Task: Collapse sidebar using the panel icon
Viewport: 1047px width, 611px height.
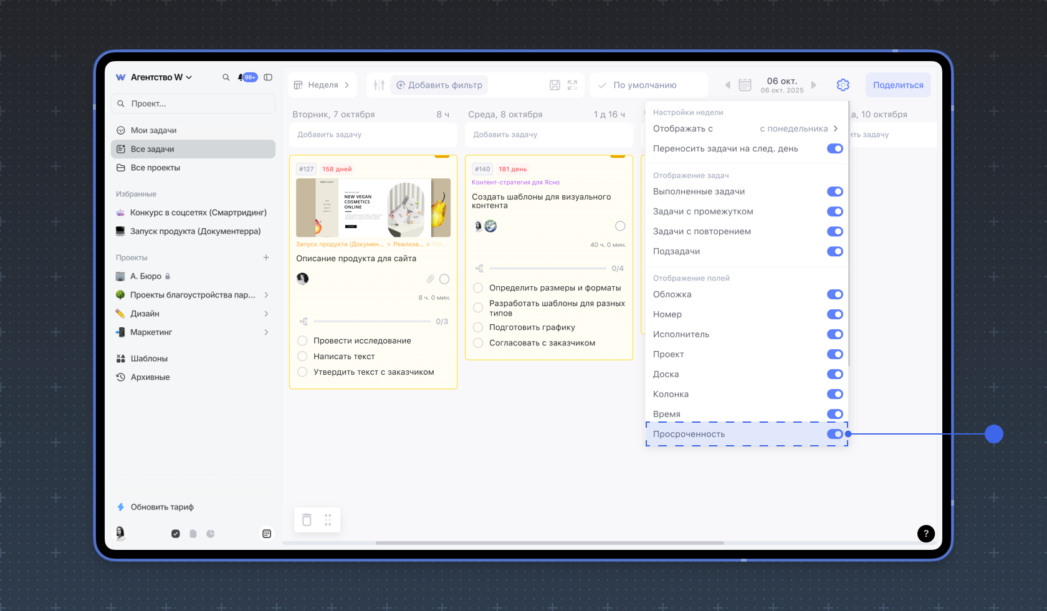Action: click(268, 77)
